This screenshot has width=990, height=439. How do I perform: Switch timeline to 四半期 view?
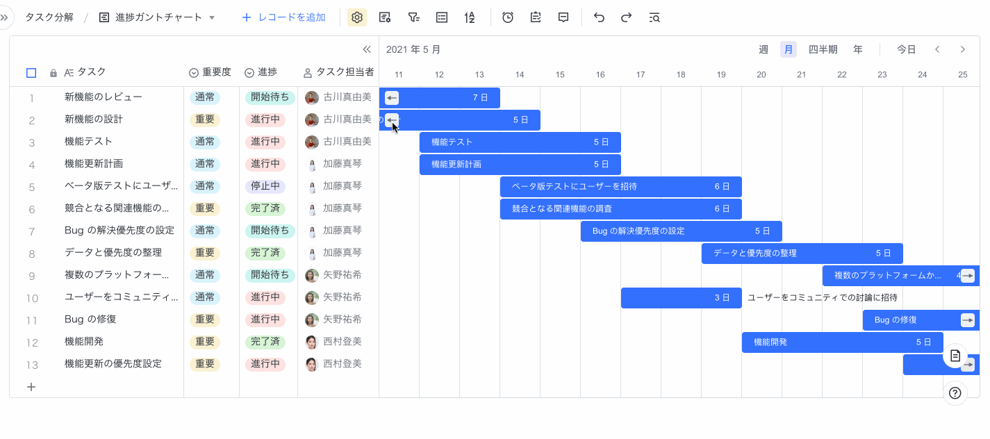(x=823, y=49)
